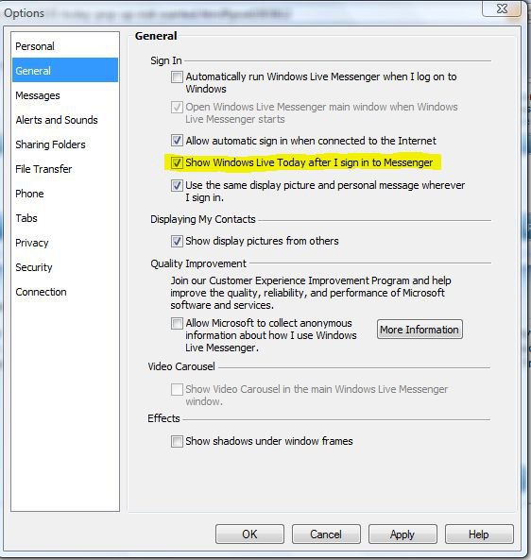This screenshot has width=531, height=560.
Task: Click the Apply button
Action: click(x=403, y=535)
